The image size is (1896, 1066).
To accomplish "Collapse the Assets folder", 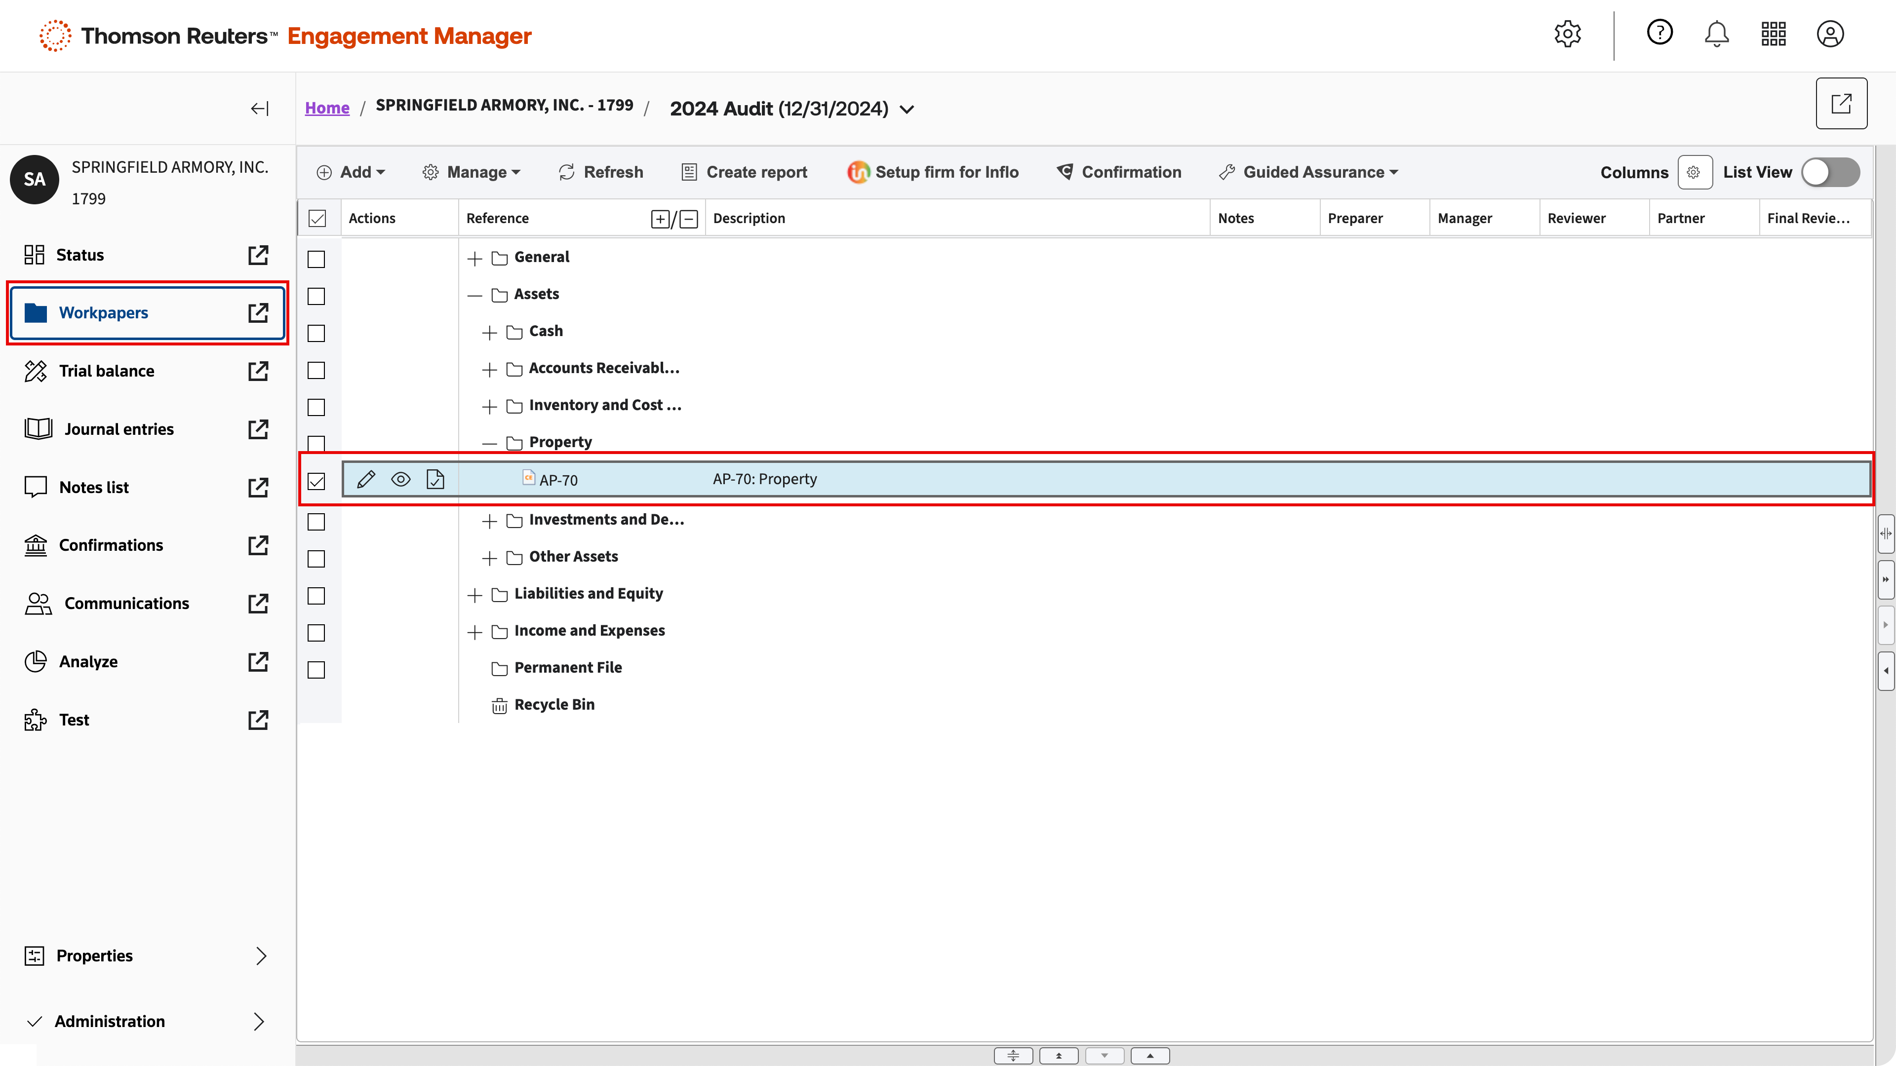I will (474, 296).
